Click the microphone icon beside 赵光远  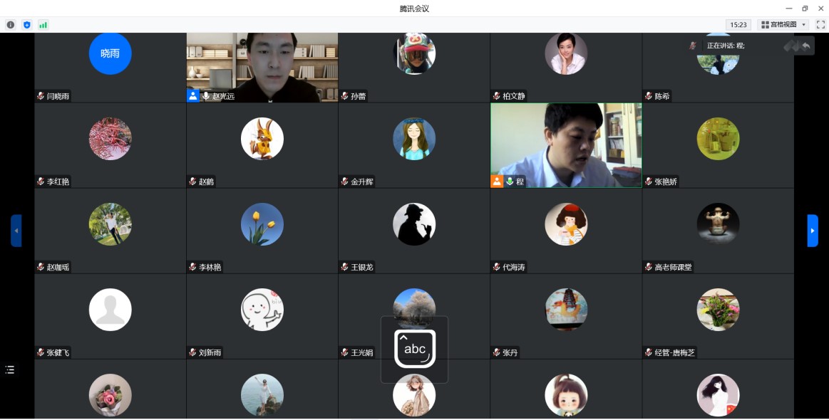pos(206,96)
